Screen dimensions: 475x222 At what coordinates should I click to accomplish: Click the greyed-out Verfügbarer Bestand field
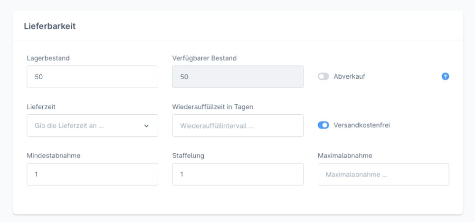[x=237, y=77]
